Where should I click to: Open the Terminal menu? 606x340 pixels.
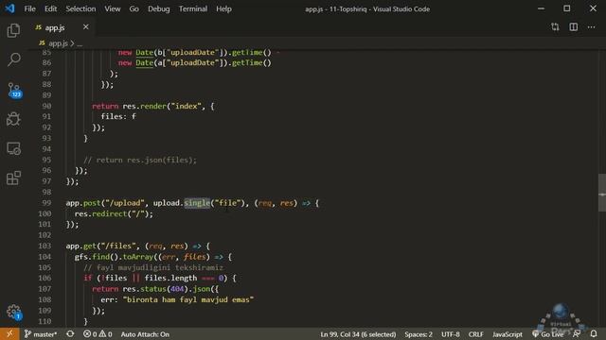point(193,8)
